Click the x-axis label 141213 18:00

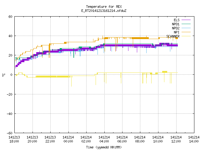[x=14, y=139]
